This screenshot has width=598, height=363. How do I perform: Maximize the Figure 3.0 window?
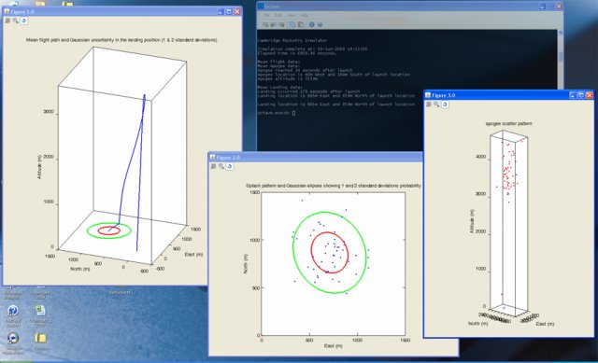tap(581, 95)
